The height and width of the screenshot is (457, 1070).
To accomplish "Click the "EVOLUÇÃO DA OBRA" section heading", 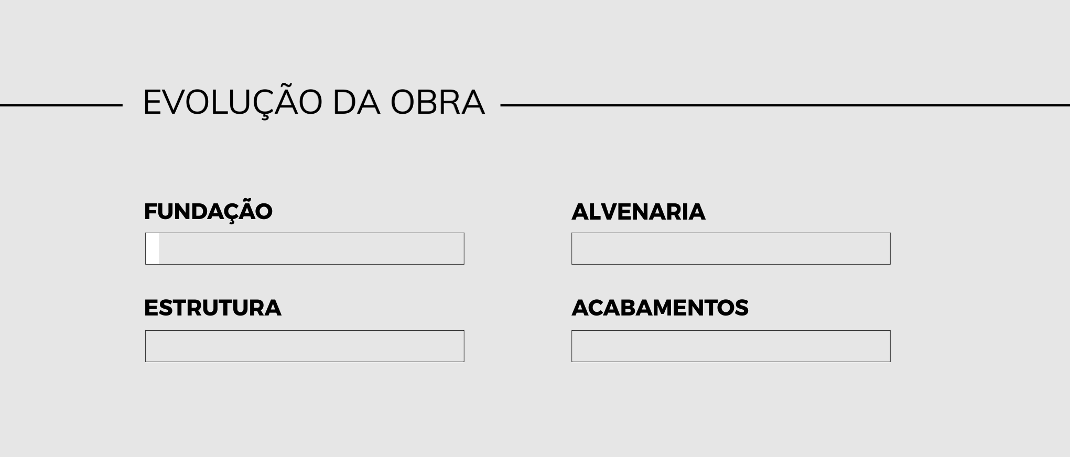I will pos(314,102).
